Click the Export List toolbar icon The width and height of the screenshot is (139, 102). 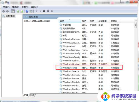coord(22,11)
